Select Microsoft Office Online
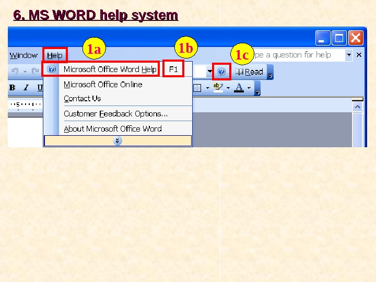Screen dimensions: 376x282 (103, 85)
